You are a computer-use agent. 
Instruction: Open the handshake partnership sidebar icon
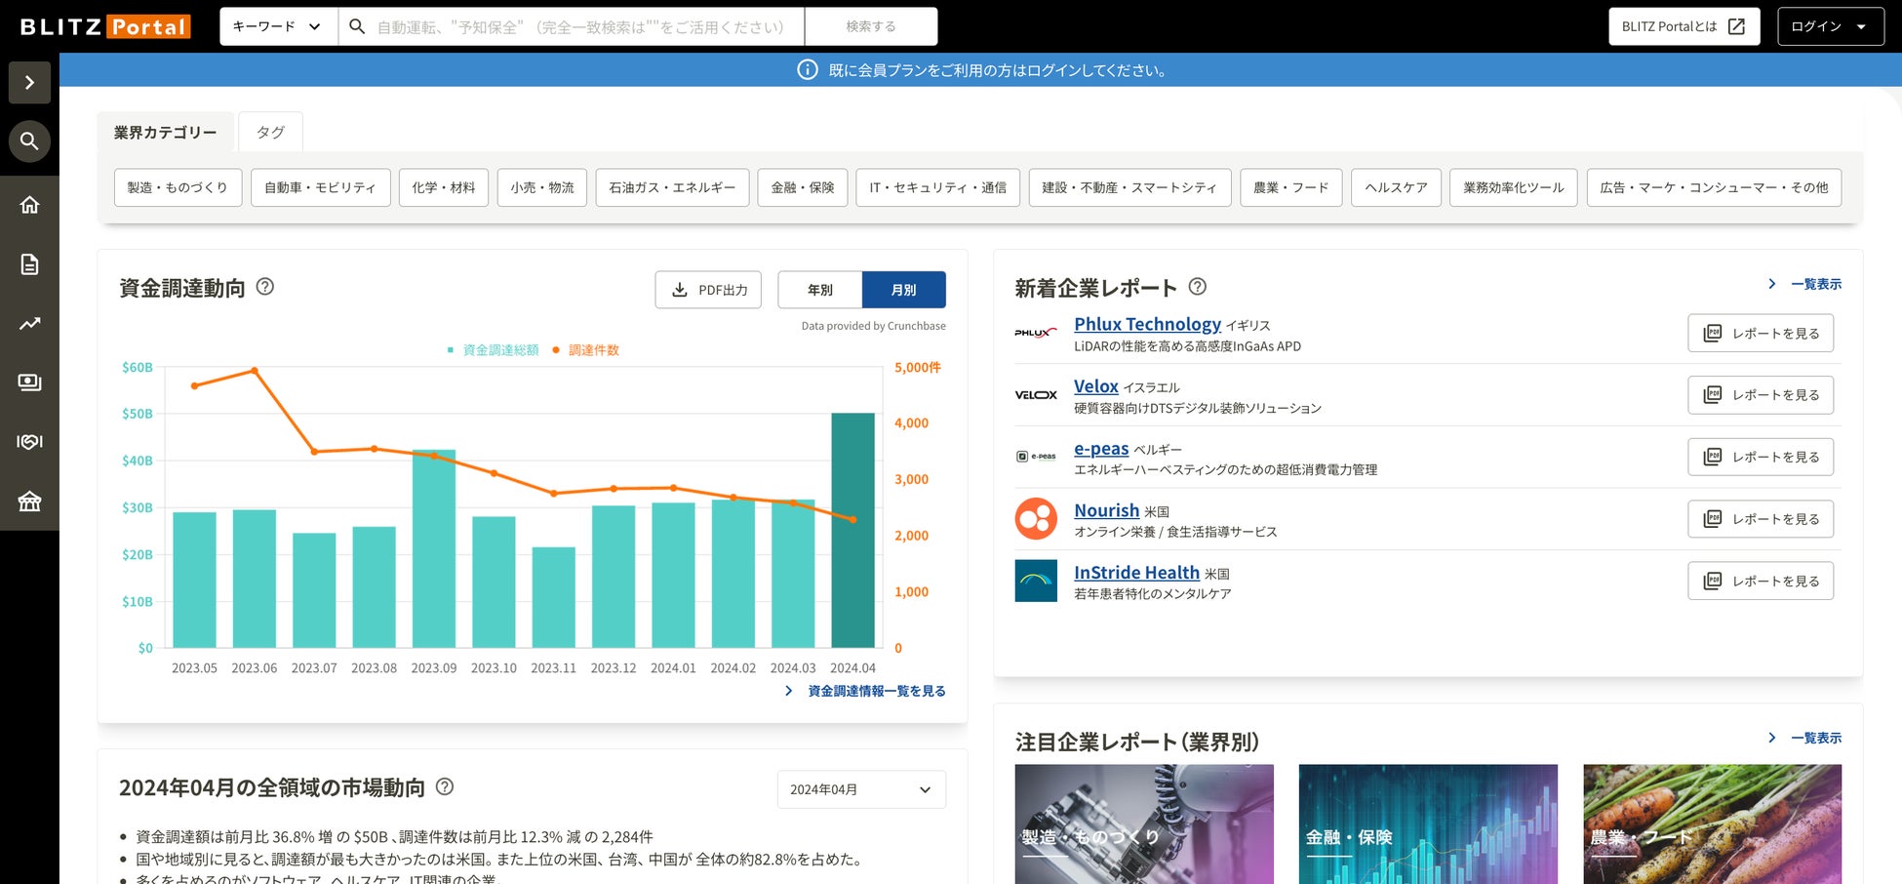[29, 442]
